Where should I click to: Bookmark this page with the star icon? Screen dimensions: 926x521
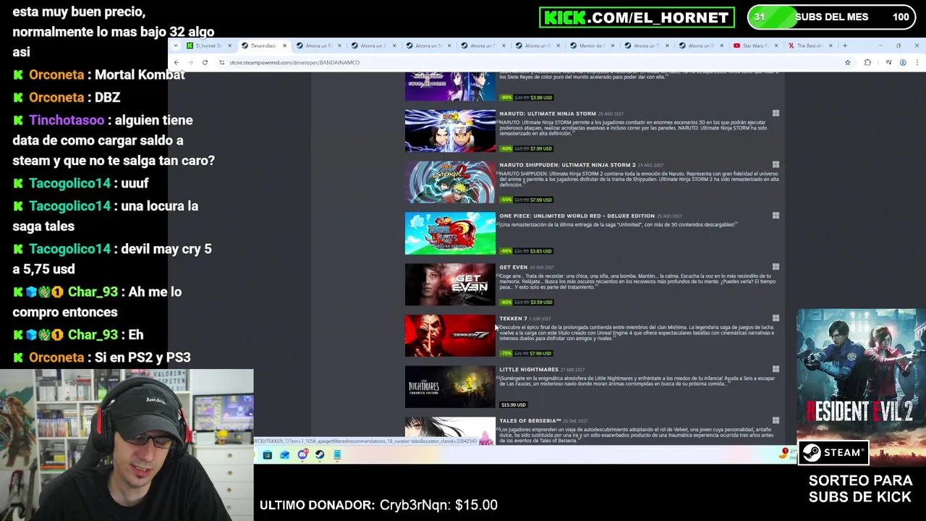[847, 62]
